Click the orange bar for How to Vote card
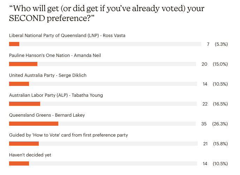This screenshot has width=240, height=175. tap(24, 144)
